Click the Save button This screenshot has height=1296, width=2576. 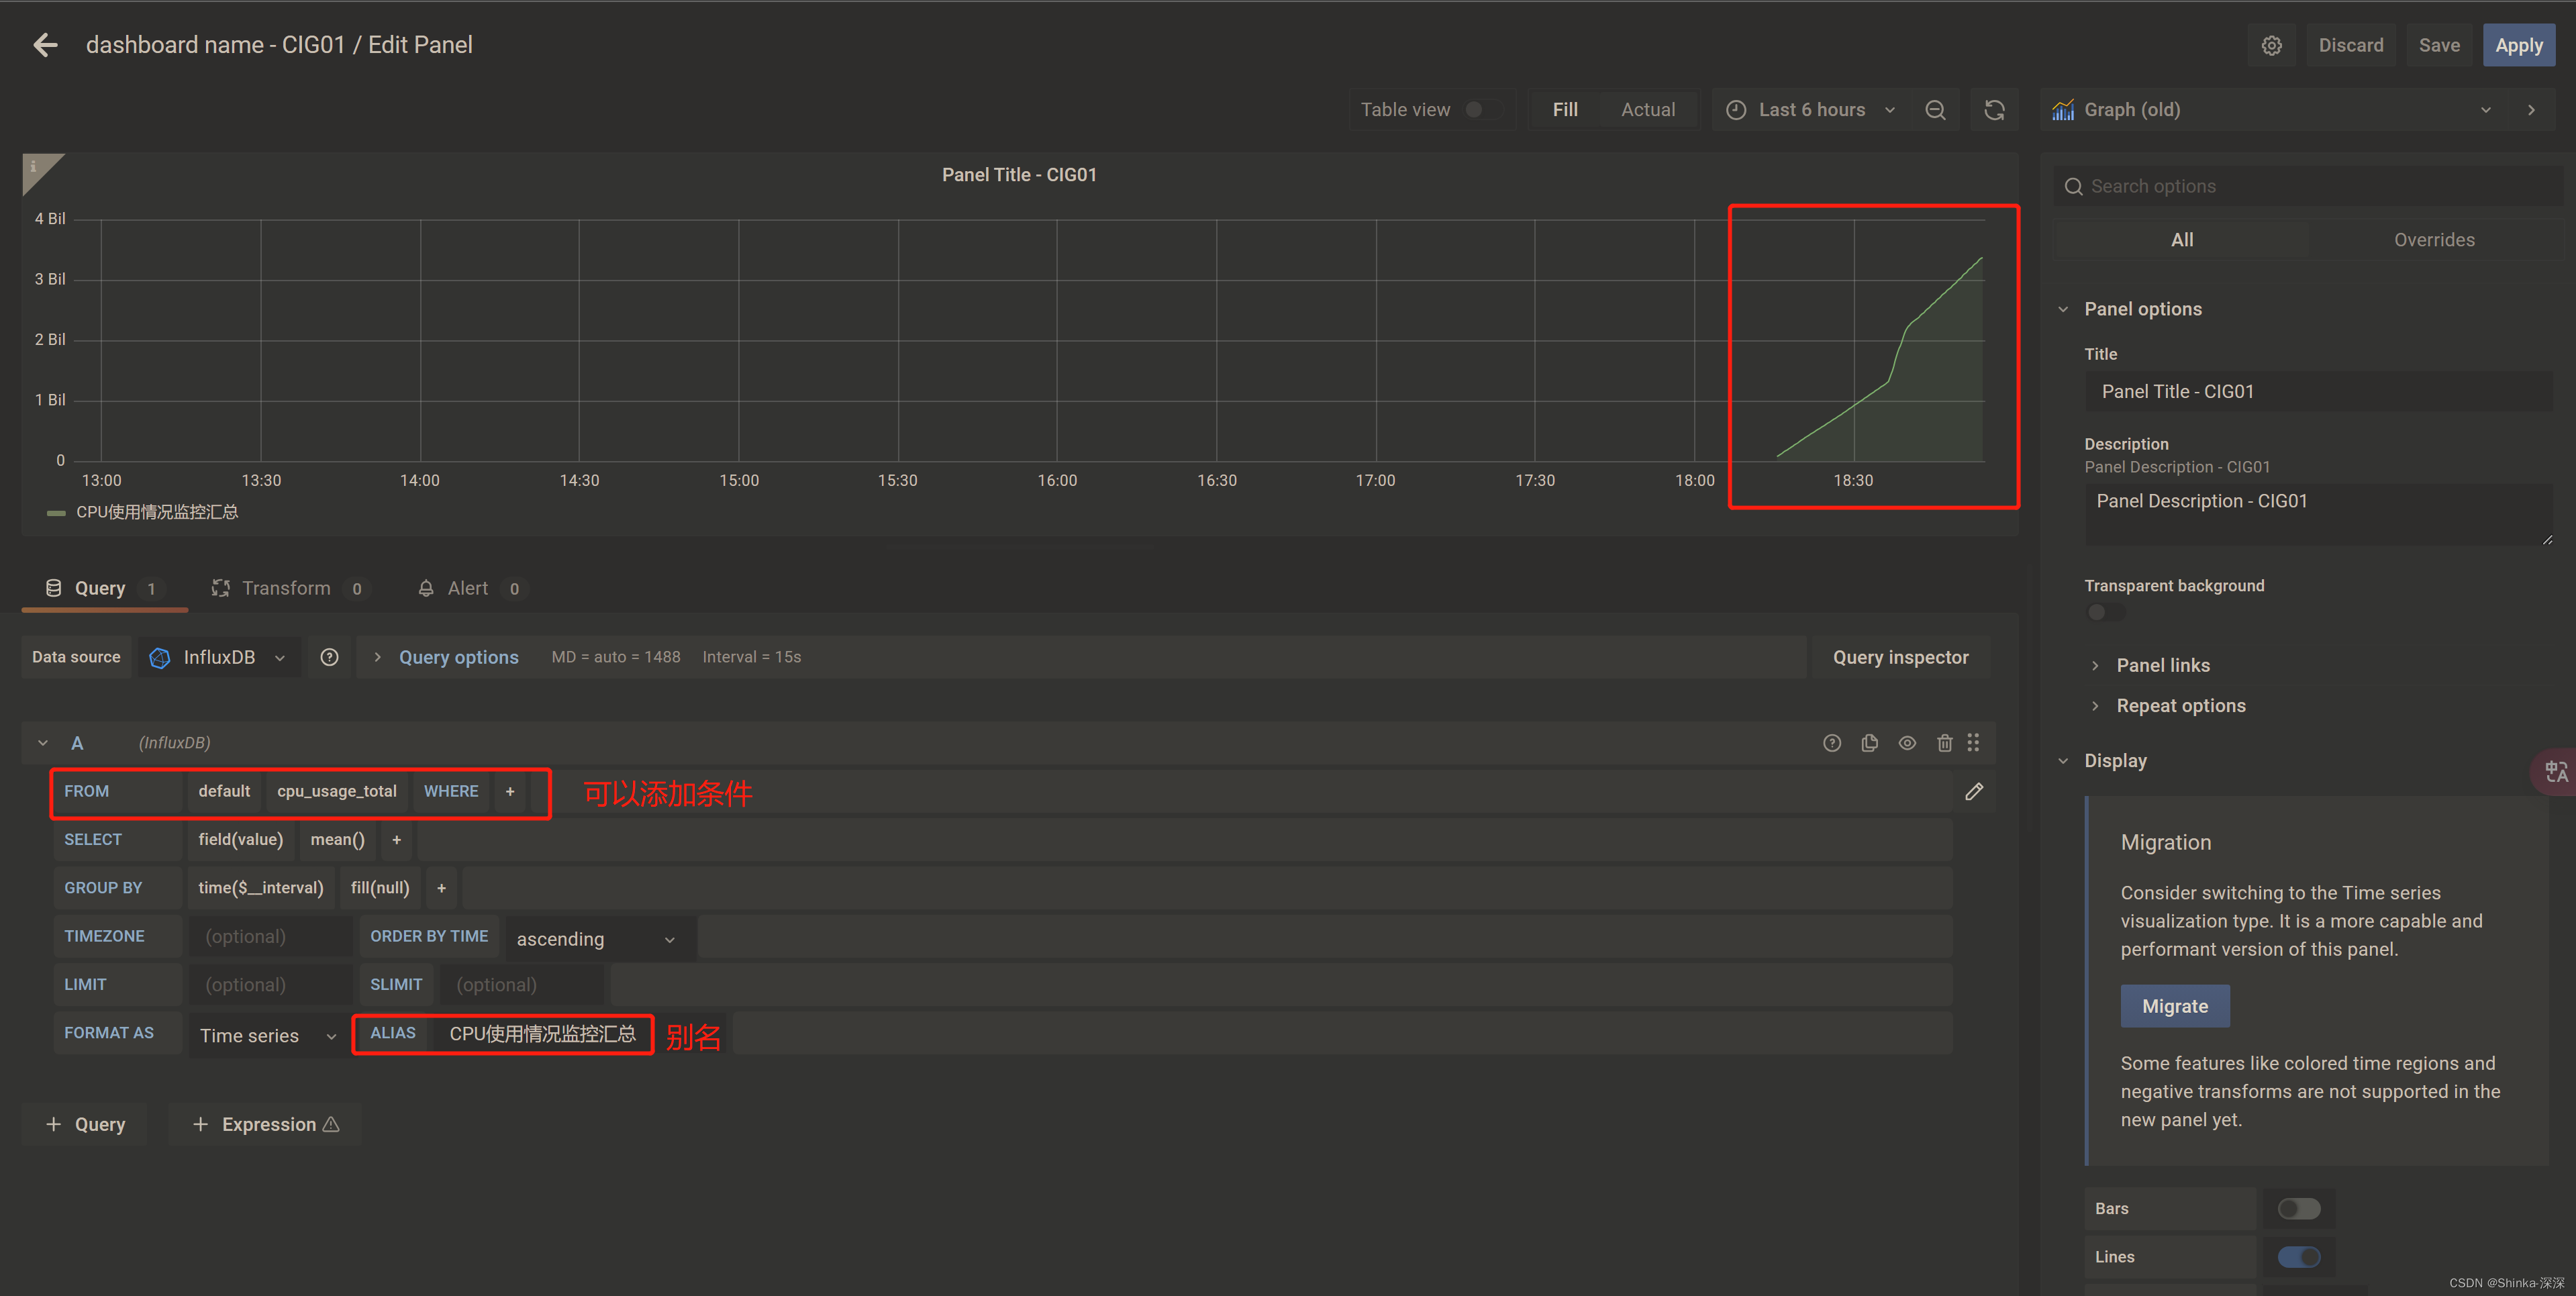pyautogui.click(x=2439, y=45)
